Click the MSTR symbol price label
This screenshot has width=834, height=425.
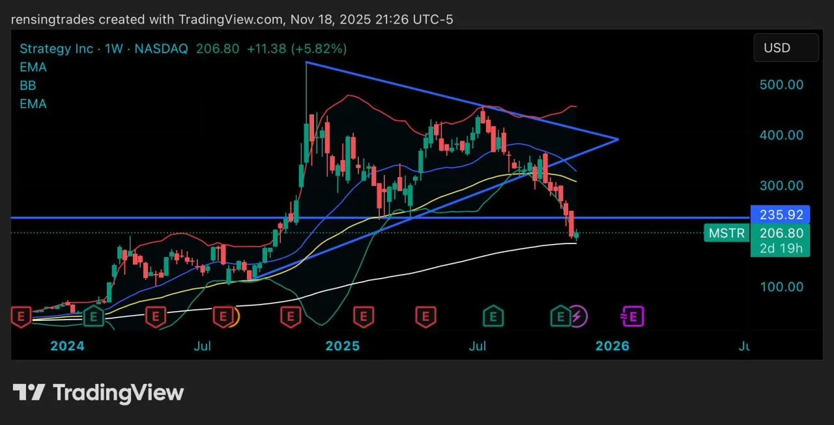click(726, 233)
